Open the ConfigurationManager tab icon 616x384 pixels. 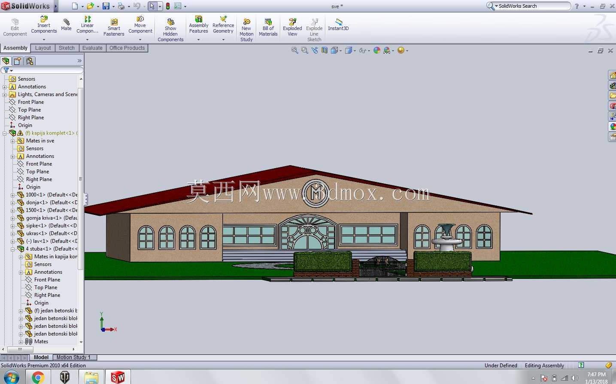tap(29, 61)
